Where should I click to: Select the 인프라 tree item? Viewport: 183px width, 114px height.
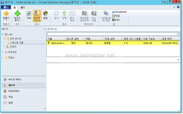coord(11,47)
